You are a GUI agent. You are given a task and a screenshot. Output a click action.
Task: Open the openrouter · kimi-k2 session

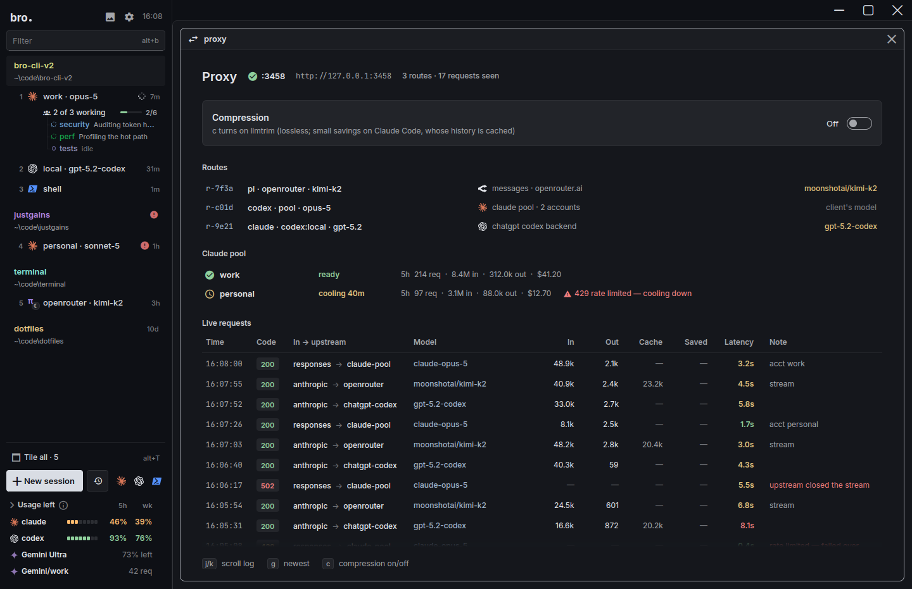[x=85, y=303]
